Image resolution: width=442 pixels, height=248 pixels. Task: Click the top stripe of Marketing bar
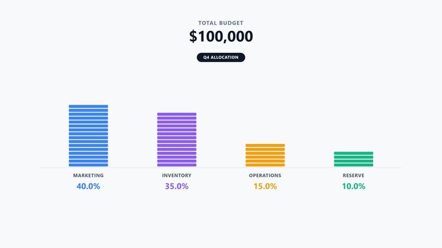pos(88,106)
